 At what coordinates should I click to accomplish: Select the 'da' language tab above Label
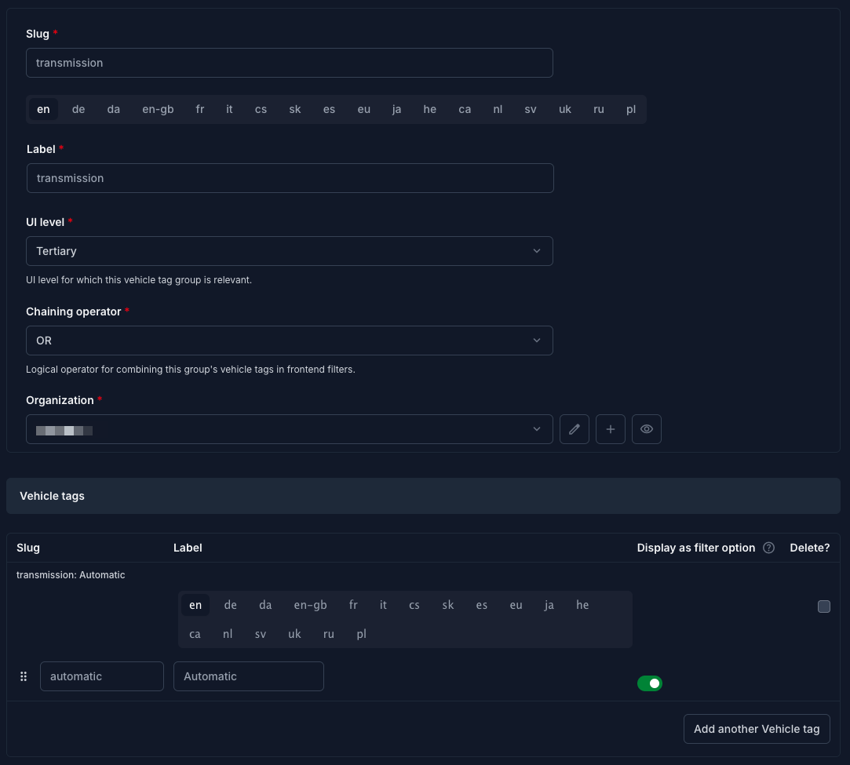point(113,109)
